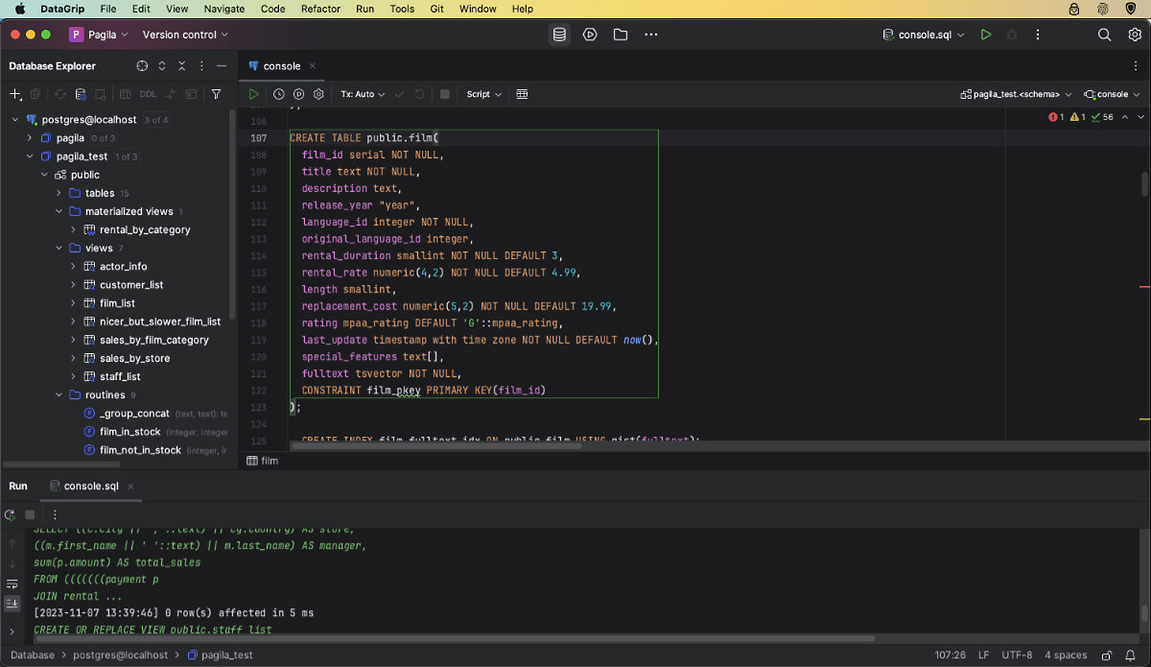Screen dimensions: 1151x667
Task: Toggle scroll to end in Run output
Action: click(12, 603)
